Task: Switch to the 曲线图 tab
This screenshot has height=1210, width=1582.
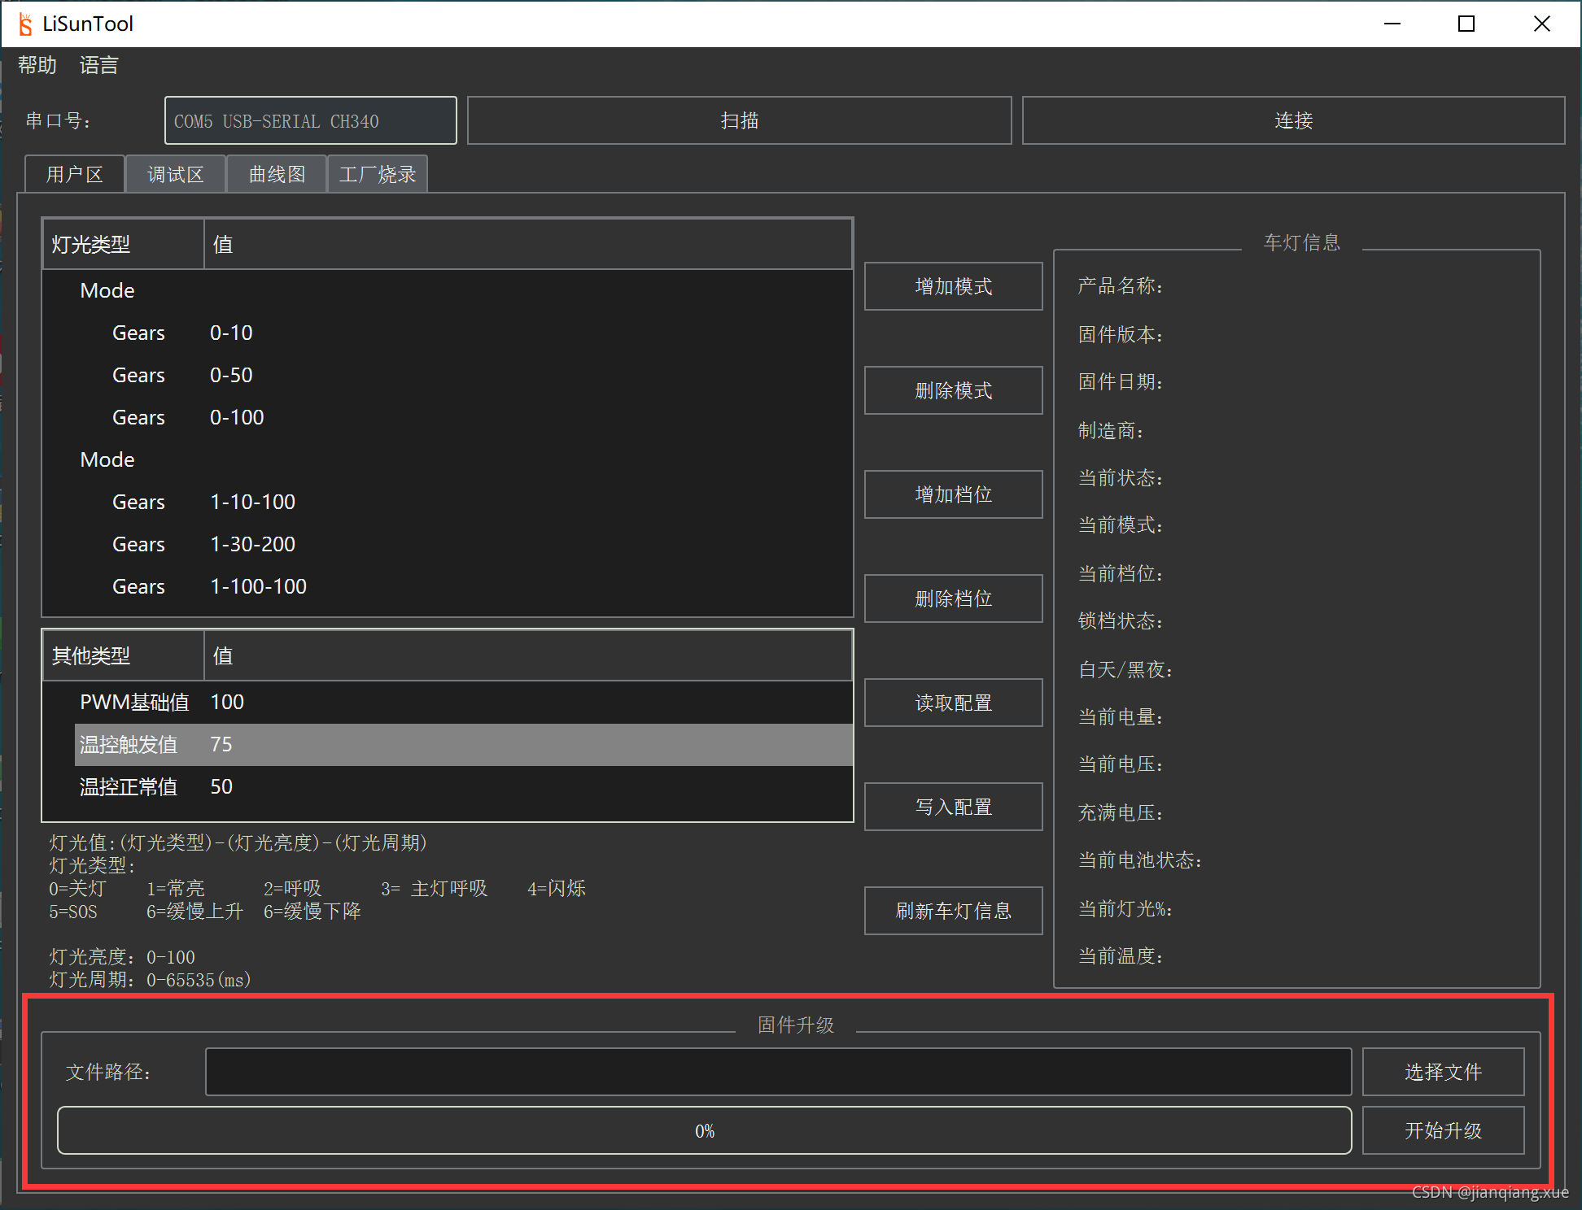Action: pyautogui.click(x=277, y=174)
